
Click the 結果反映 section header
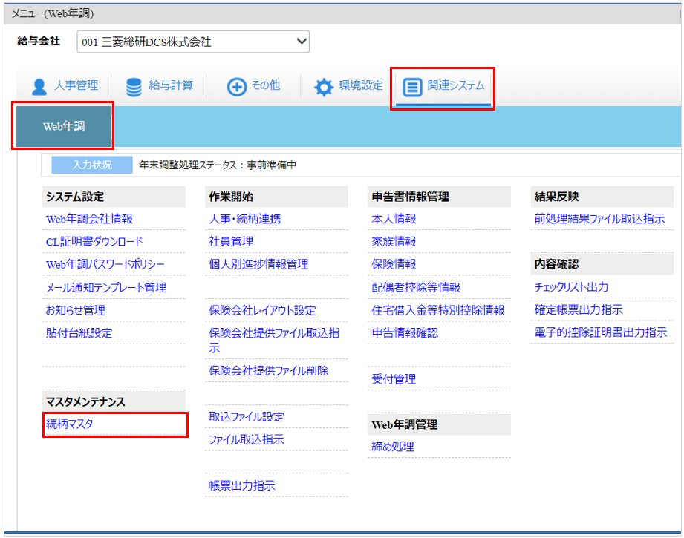602,197
